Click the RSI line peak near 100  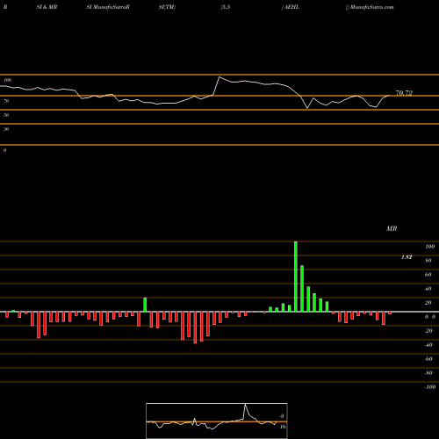219,77
